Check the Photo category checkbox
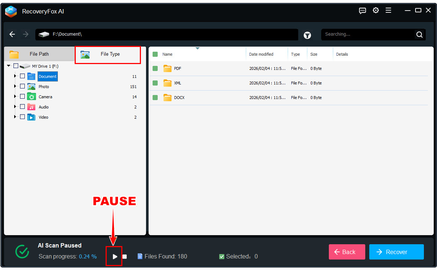Viewport: 437px width, 273px height. 23,87
